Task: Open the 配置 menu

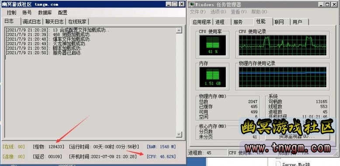Action: click(62, 13)
